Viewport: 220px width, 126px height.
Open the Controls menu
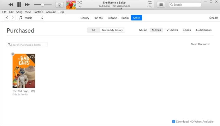click(38, 12)
